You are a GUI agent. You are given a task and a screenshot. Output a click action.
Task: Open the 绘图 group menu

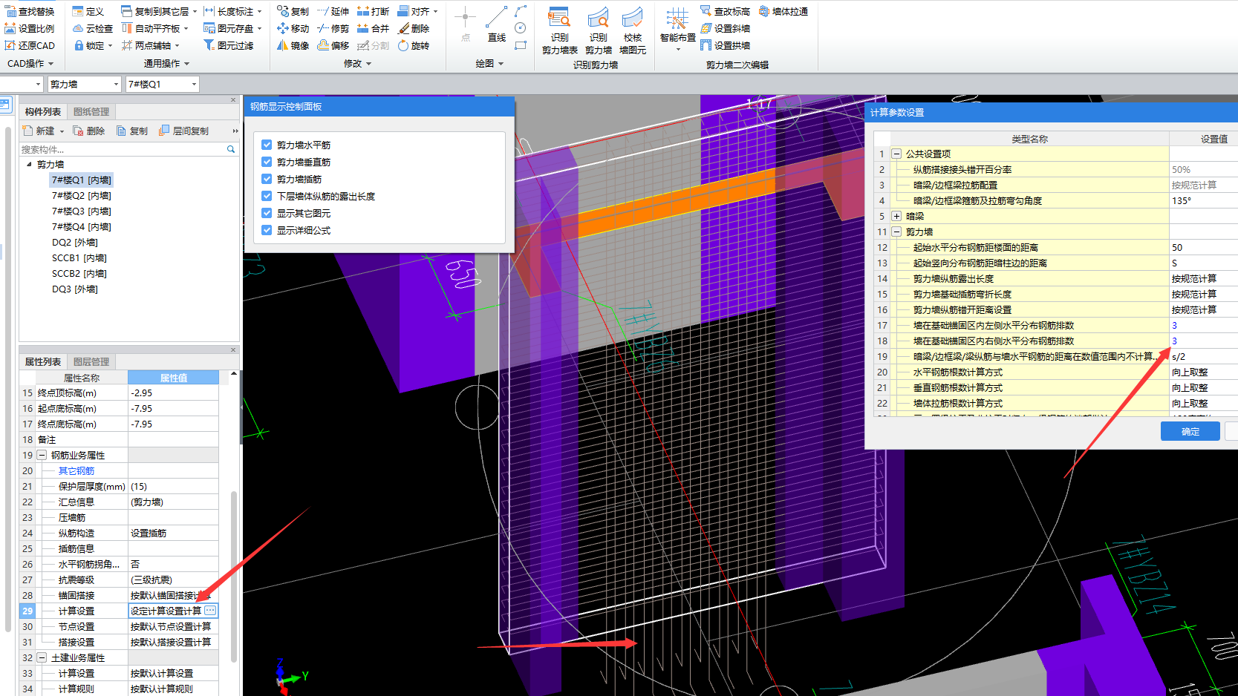coord(489,63)
